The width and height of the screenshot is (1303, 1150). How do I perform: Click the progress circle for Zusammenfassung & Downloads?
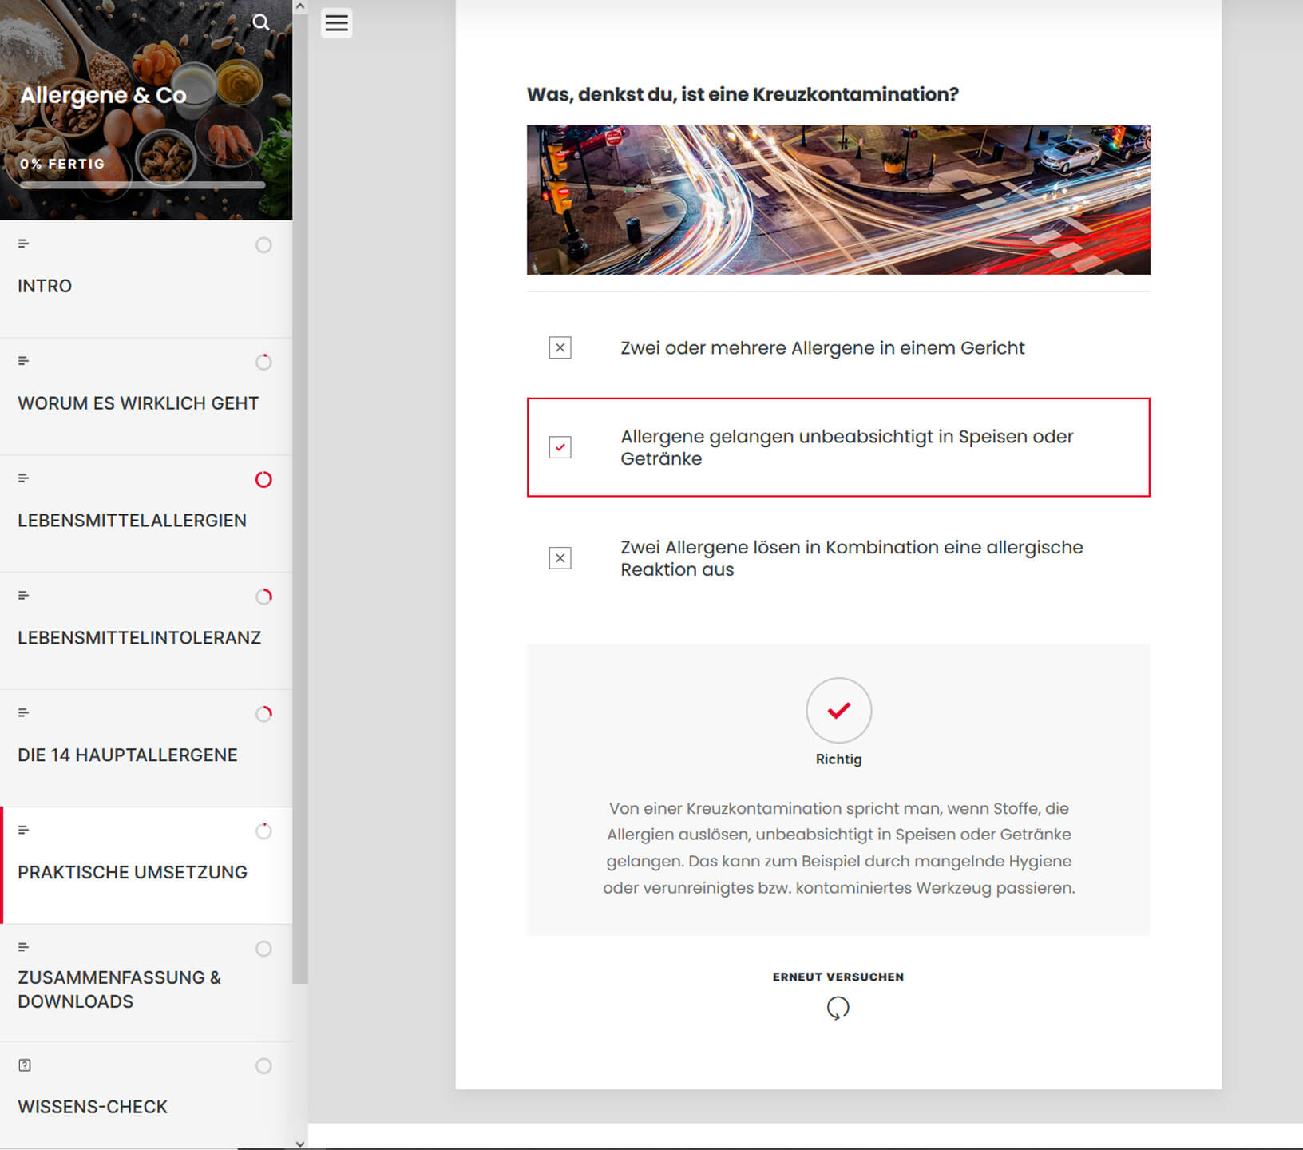pyautogui.click(x=263, y=949)
